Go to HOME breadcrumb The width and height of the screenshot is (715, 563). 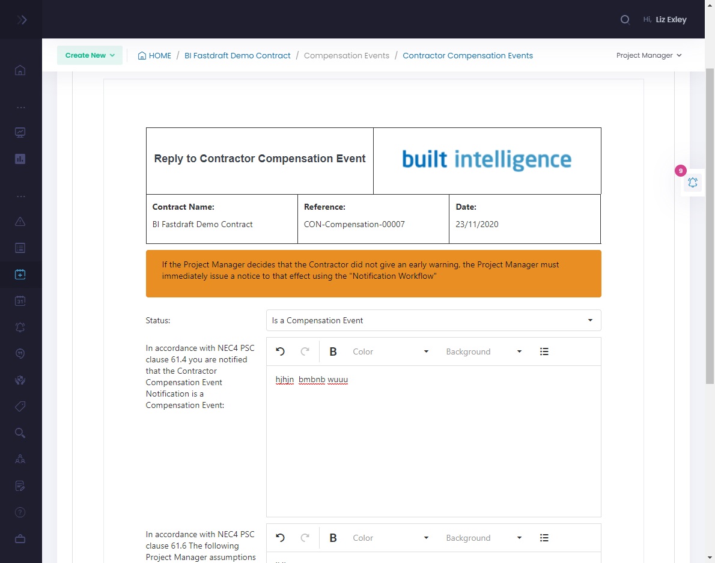point(154,55)
